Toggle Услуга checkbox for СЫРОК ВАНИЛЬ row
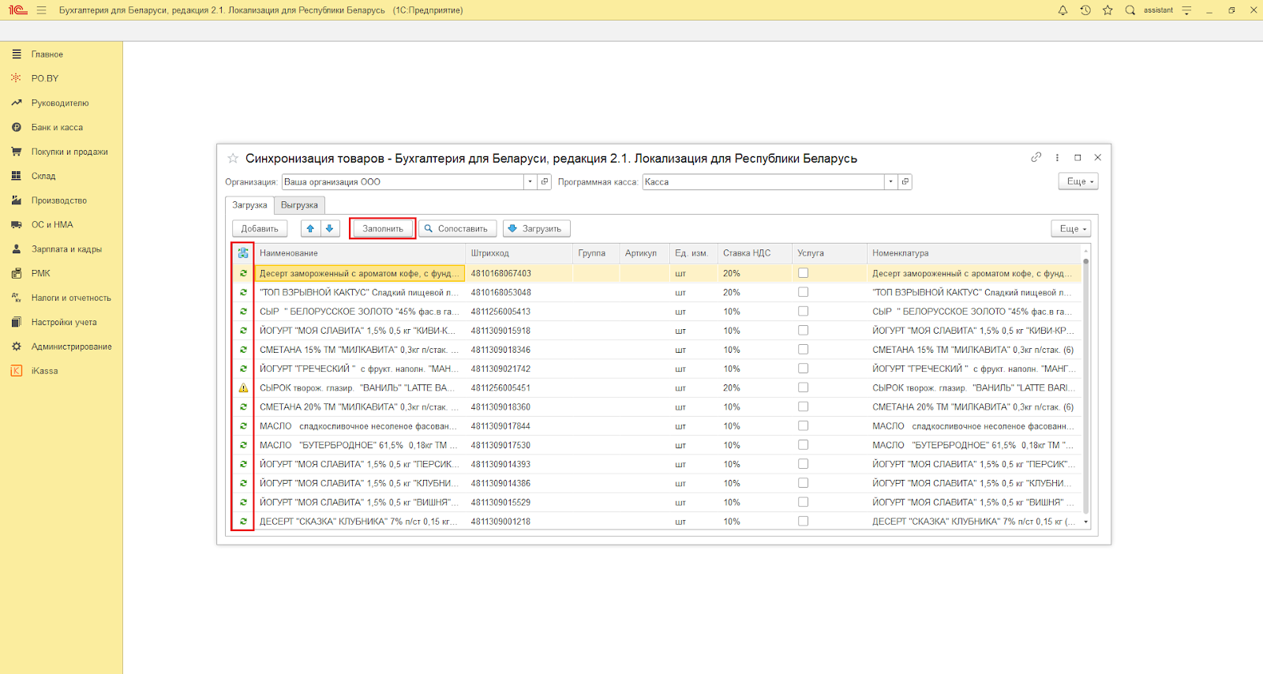The image size is (1263, 674). (x=803, y=388)
